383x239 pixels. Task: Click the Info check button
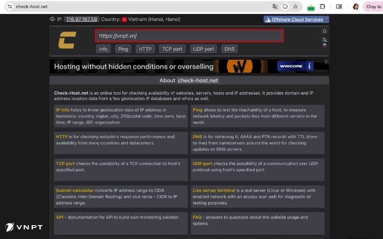click(103, 49)
